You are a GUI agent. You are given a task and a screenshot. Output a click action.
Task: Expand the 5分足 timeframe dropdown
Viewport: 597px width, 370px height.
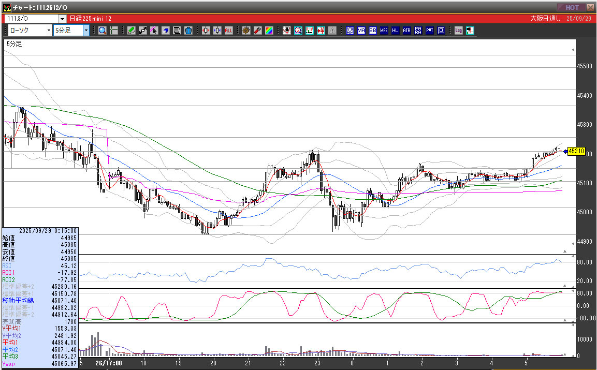point(86,31)
